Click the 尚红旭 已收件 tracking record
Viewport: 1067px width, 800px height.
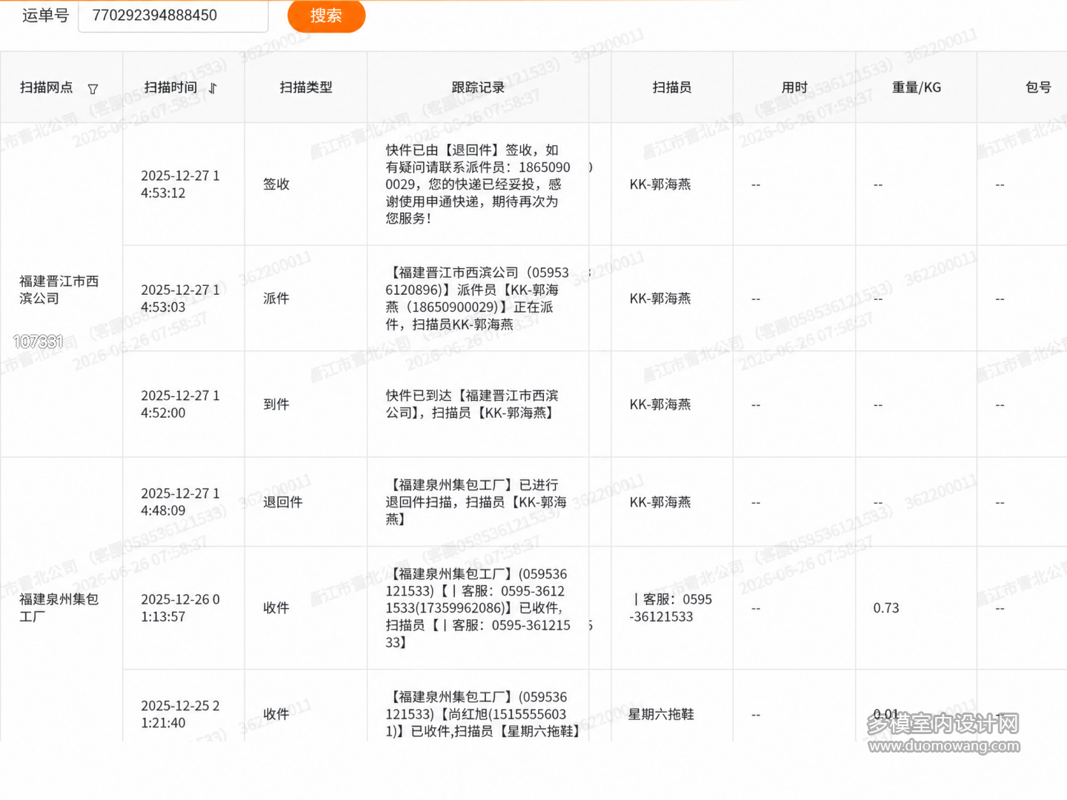482,714
